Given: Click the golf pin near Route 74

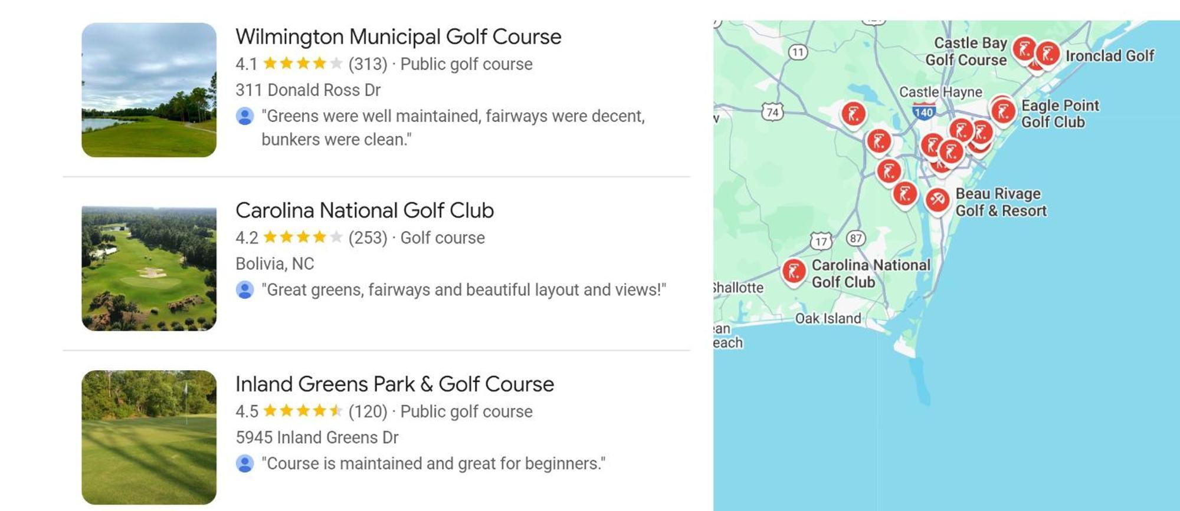Looking at the screenshot, I should (x=853, y=115).
